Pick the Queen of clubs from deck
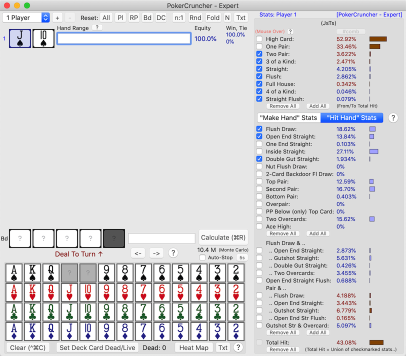Image resolution: width=406 pixels, height=356 pixels. pyautogui.click(x=51, y=312)
